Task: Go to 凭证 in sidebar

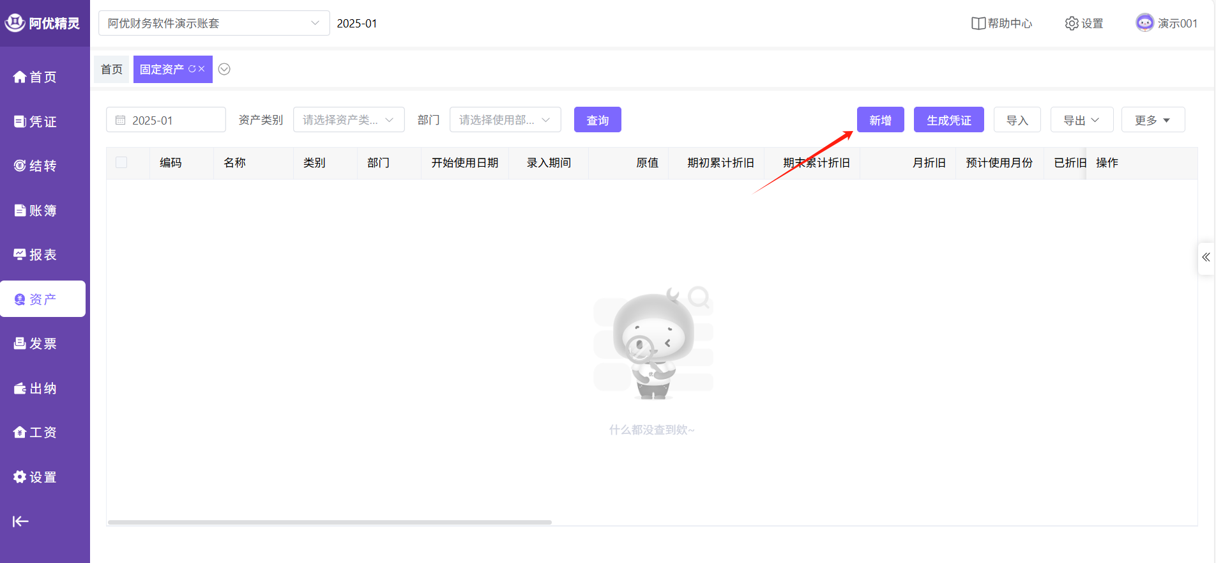Action: pyautogui.click(x=36, y=121)
